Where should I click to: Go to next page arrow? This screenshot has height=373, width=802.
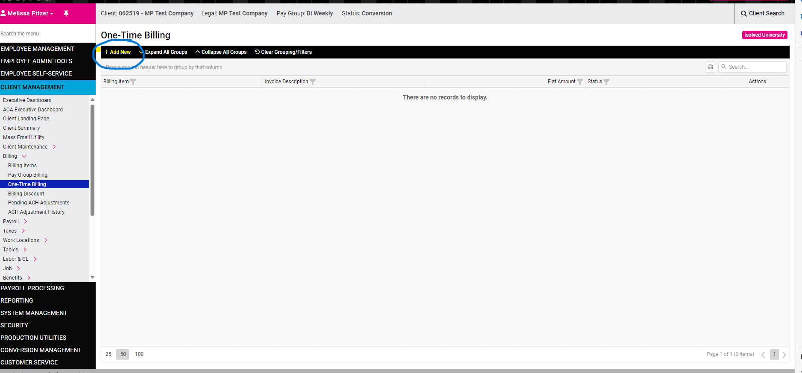pyautogui.click(x=784, y=355)
